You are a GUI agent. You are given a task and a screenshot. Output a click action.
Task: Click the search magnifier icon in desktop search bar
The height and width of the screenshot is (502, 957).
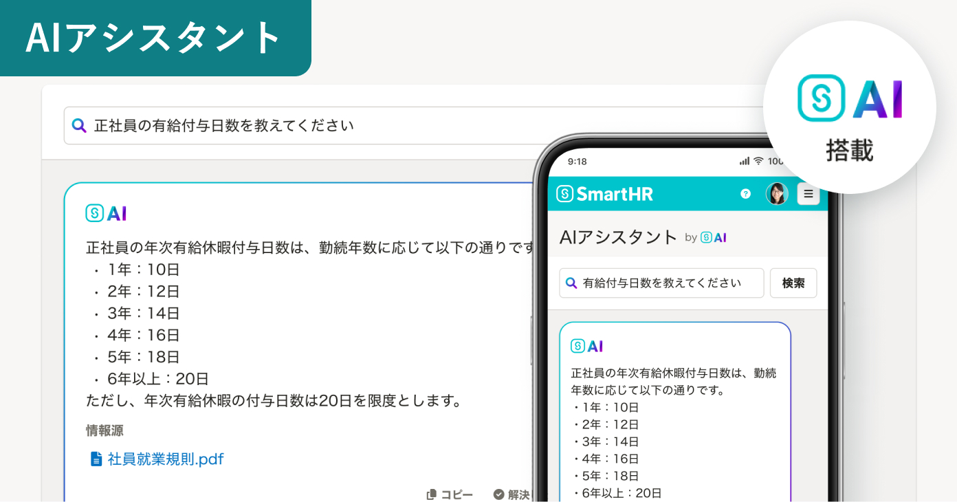coord(79,126)
